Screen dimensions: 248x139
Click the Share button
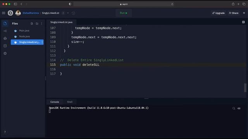click(x=234, y=13)
